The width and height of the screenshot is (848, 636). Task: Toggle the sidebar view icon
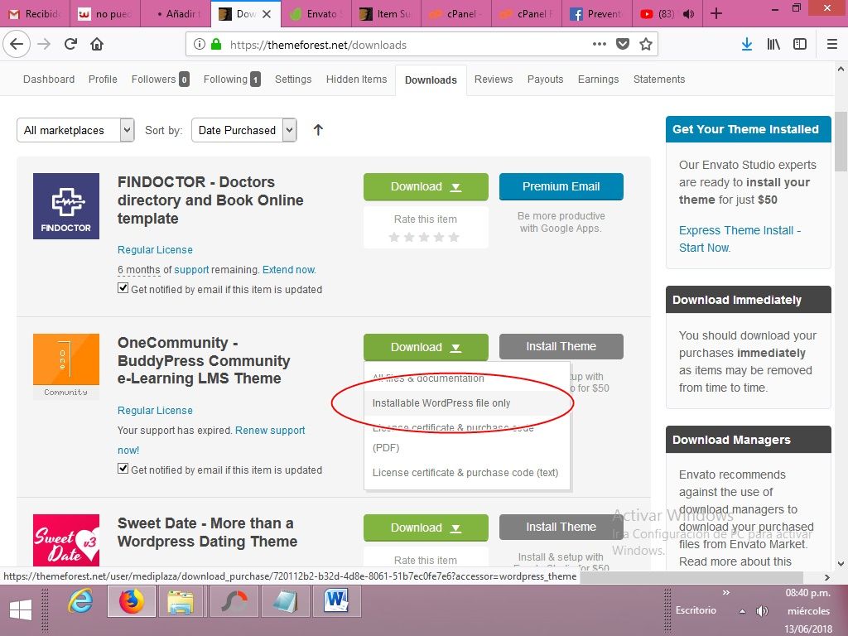(800, 45)
